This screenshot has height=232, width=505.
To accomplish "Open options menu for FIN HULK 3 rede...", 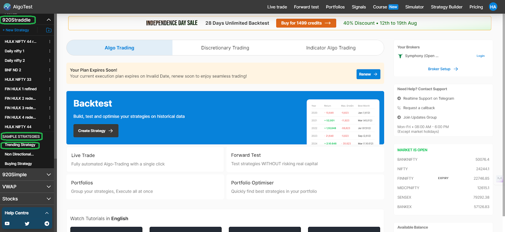I will (x=50, y=108).
